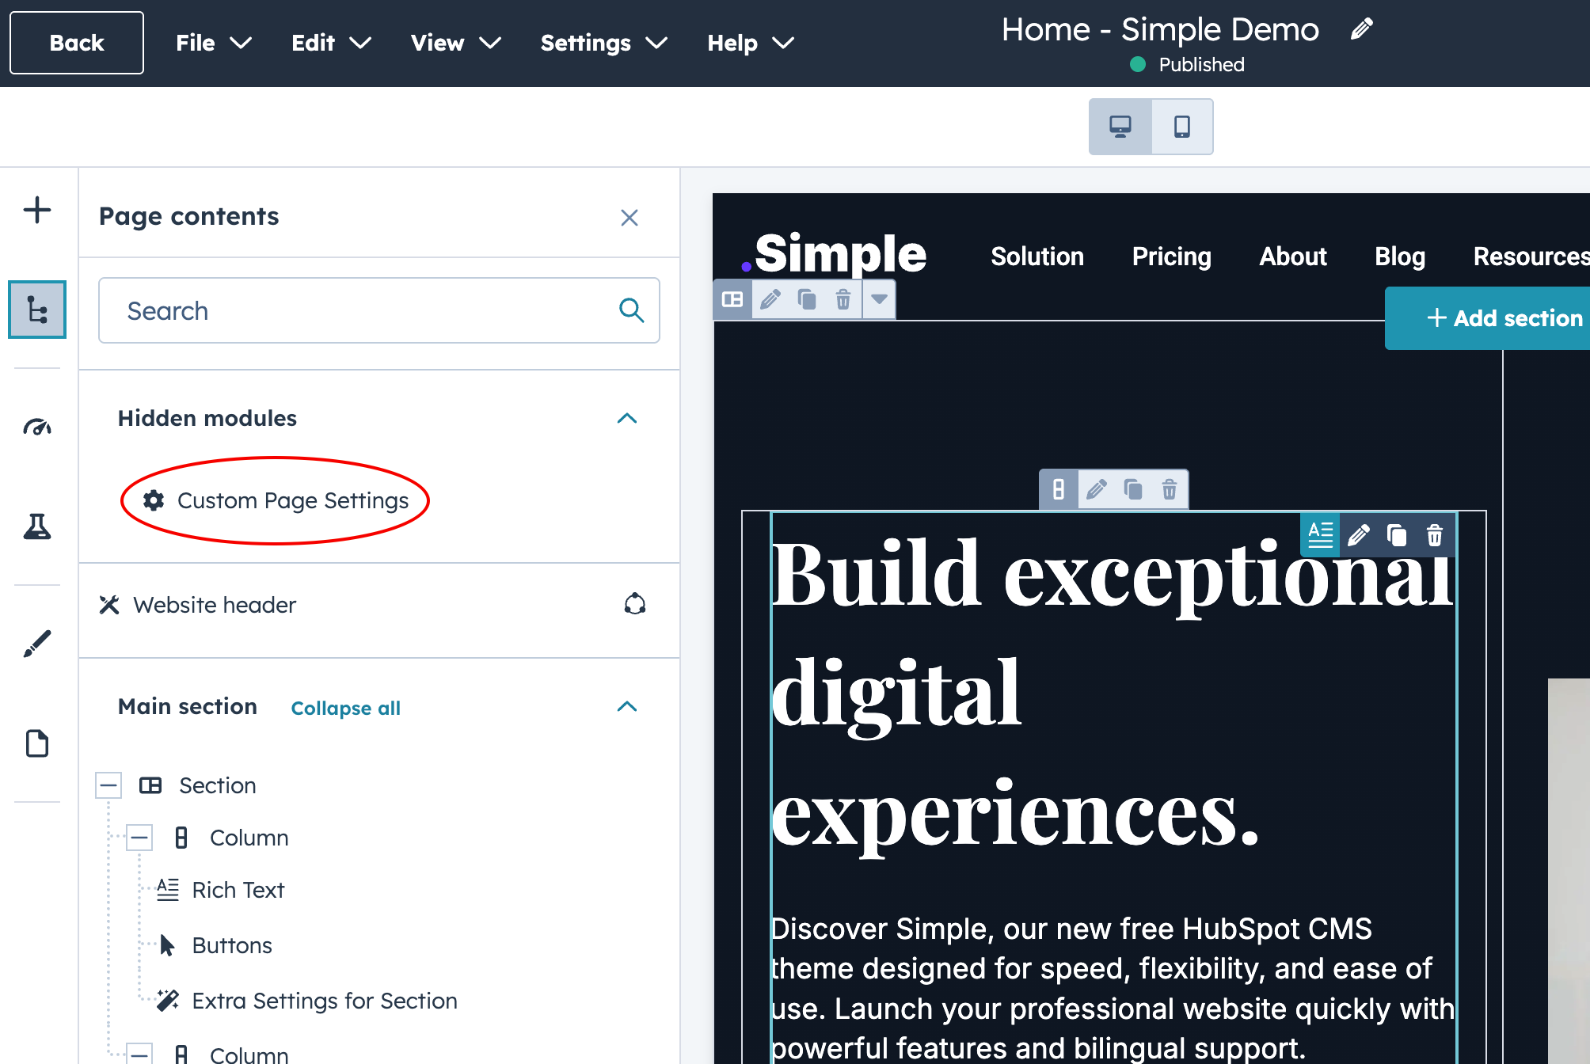Screen dimensions: 1590x1064
Task: Duplicate the column via its copy icon
Action: point(1133,490)
